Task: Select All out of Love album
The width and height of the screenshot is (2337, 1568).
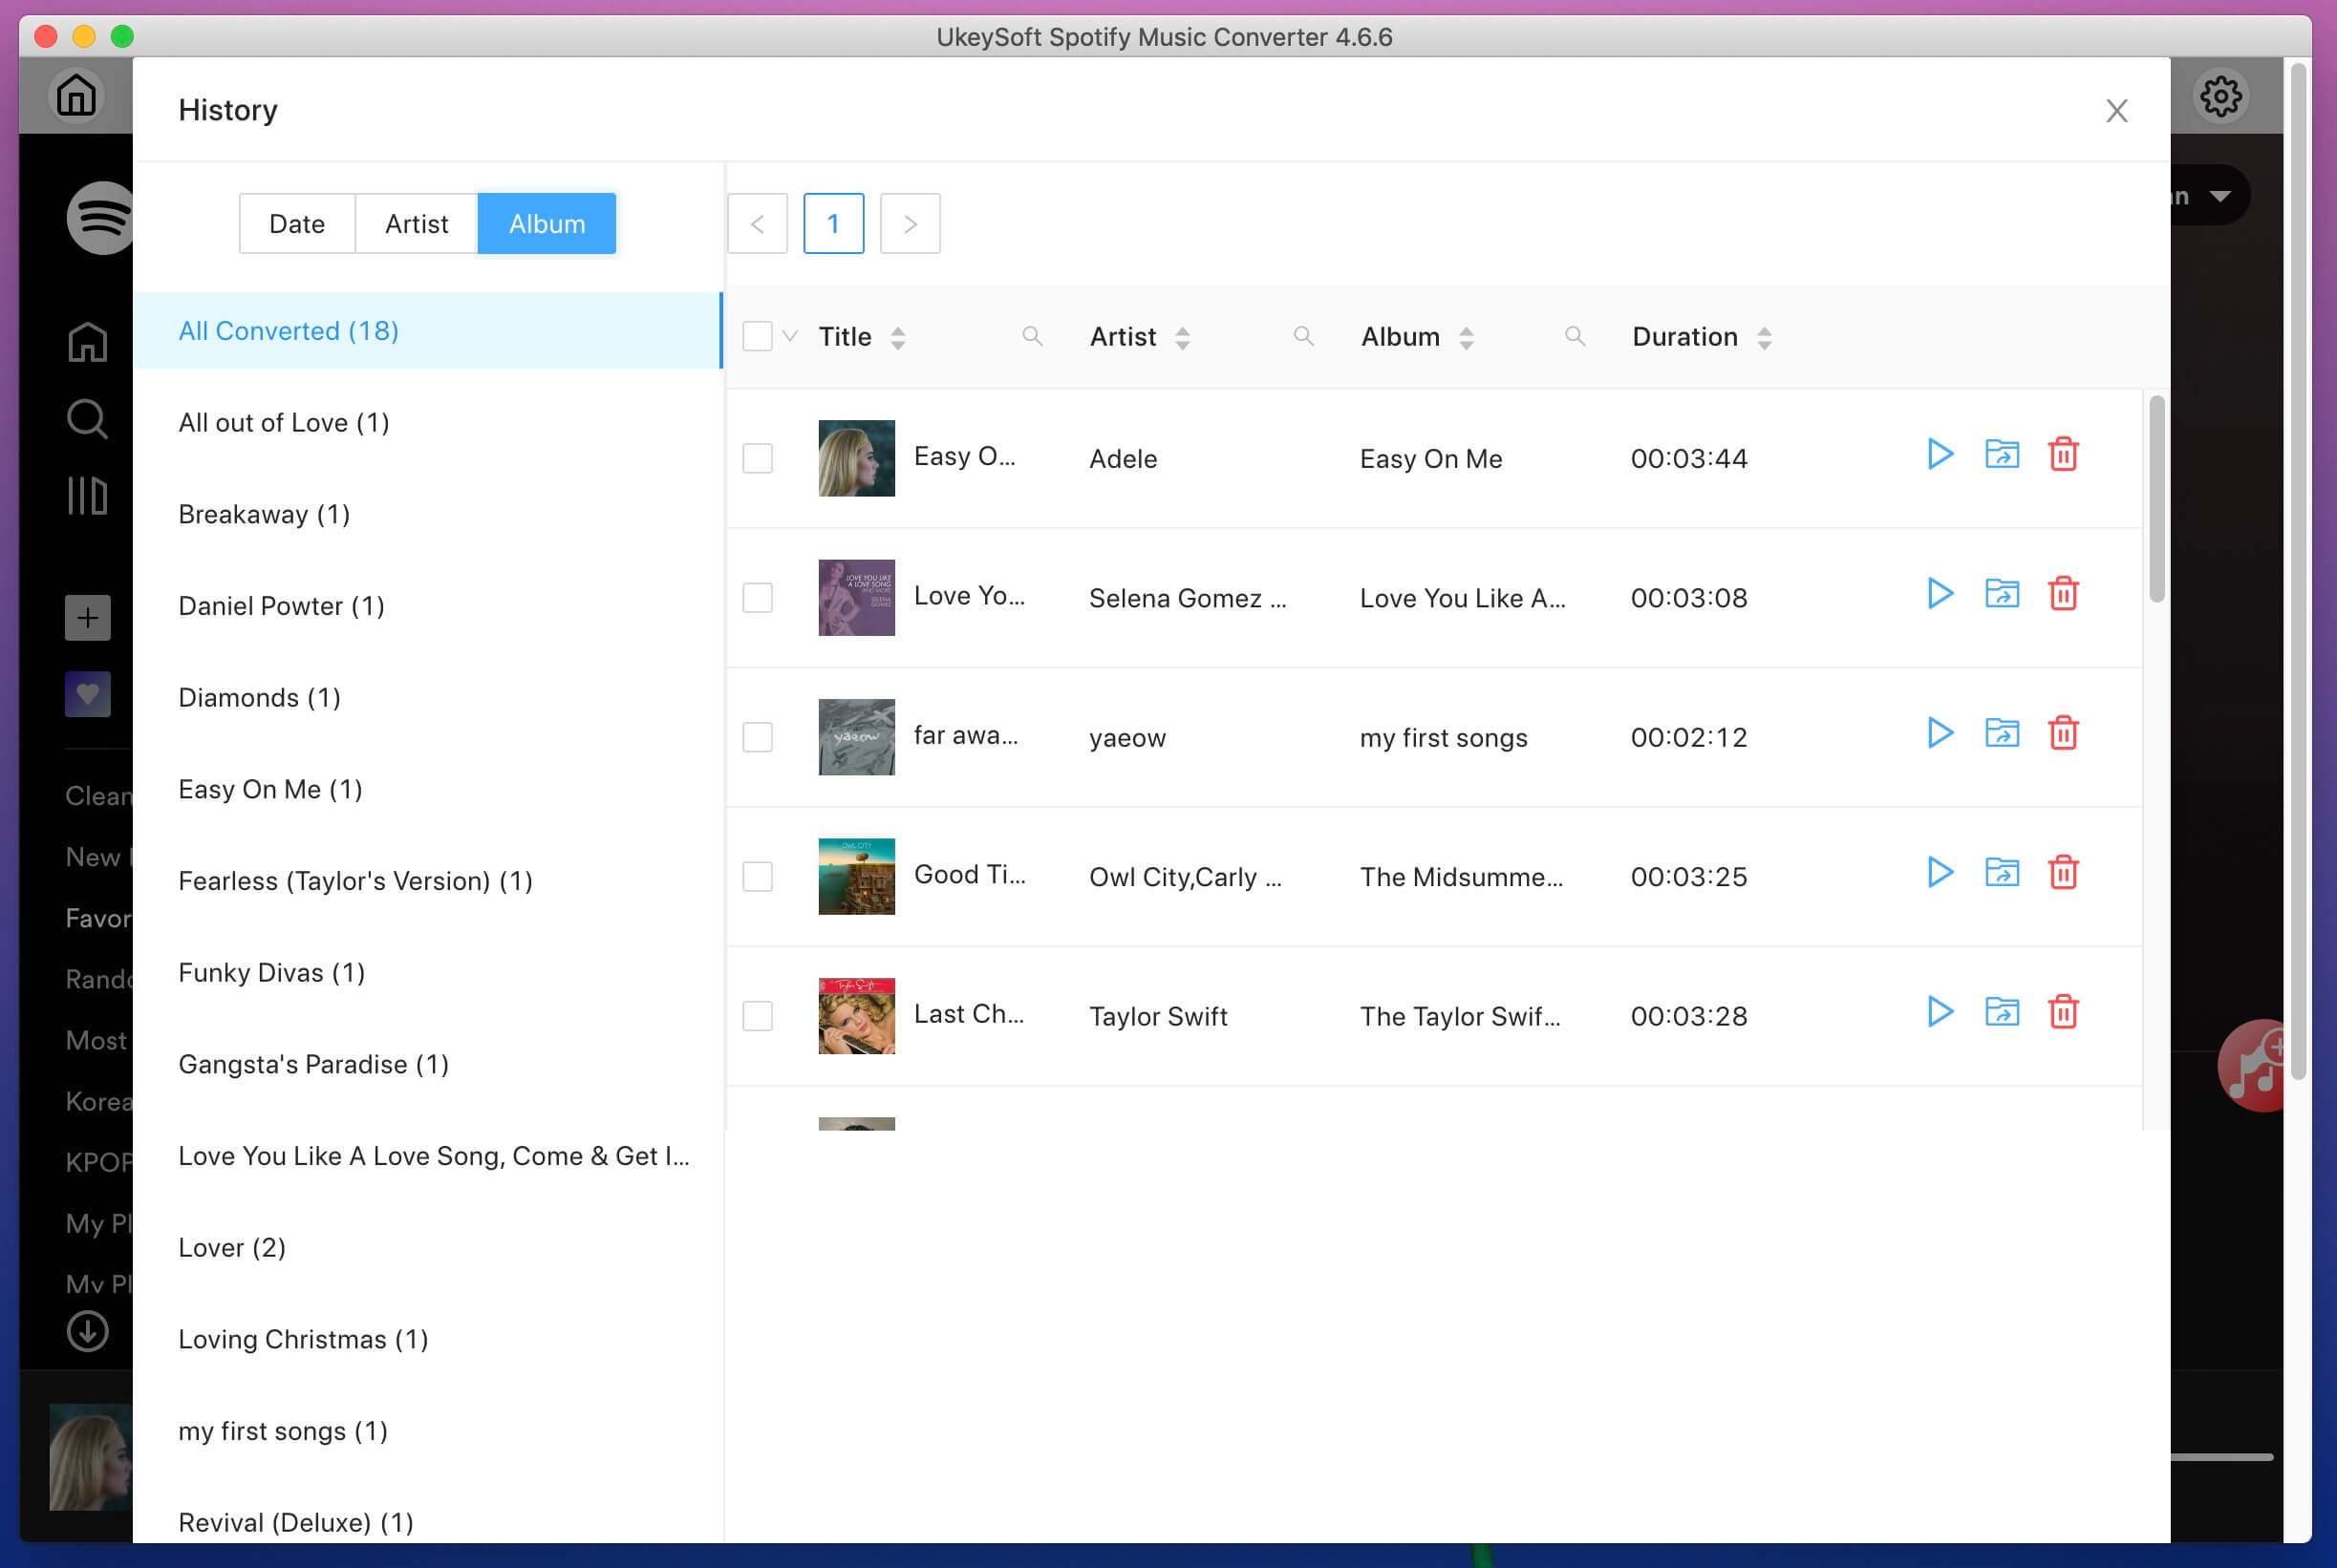Action: coord(427,423)
